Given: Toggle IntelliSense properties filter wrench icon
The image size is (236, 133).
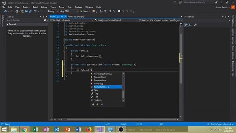Looking at the screenshot, I should pyautogui.click(x=93, y=105).
